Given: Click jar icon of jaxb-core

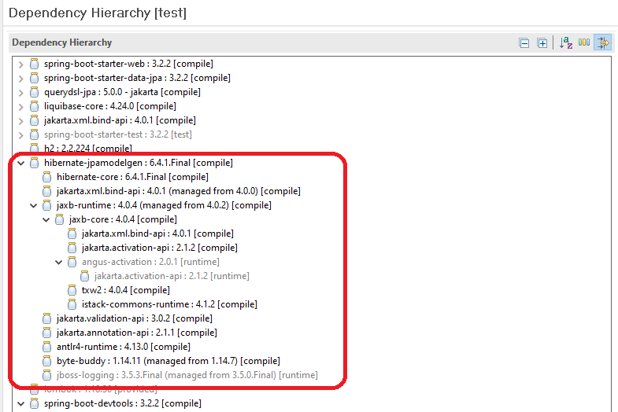Looking at the screenshot, I should tap(60, 219).
